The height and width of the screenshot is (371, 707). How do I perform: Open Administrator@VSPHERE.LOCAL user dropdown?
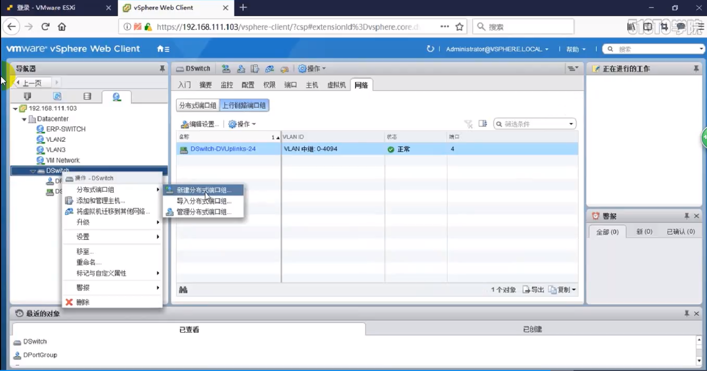click(497, 49)
